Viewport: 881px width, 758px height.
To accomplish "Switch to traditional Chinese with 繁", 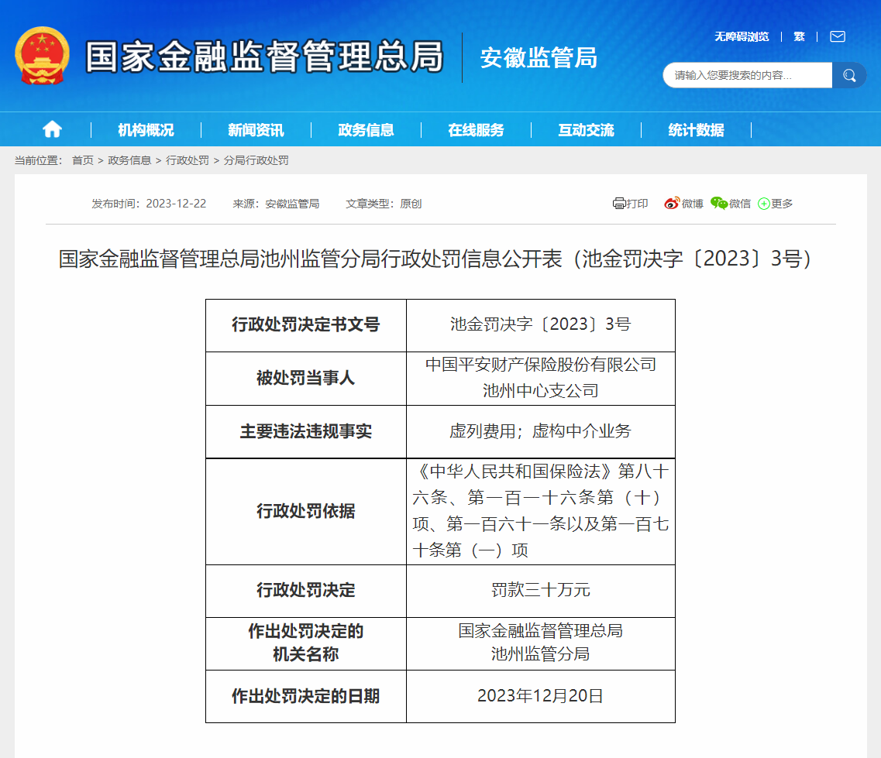I will click(x=799, y=37).
